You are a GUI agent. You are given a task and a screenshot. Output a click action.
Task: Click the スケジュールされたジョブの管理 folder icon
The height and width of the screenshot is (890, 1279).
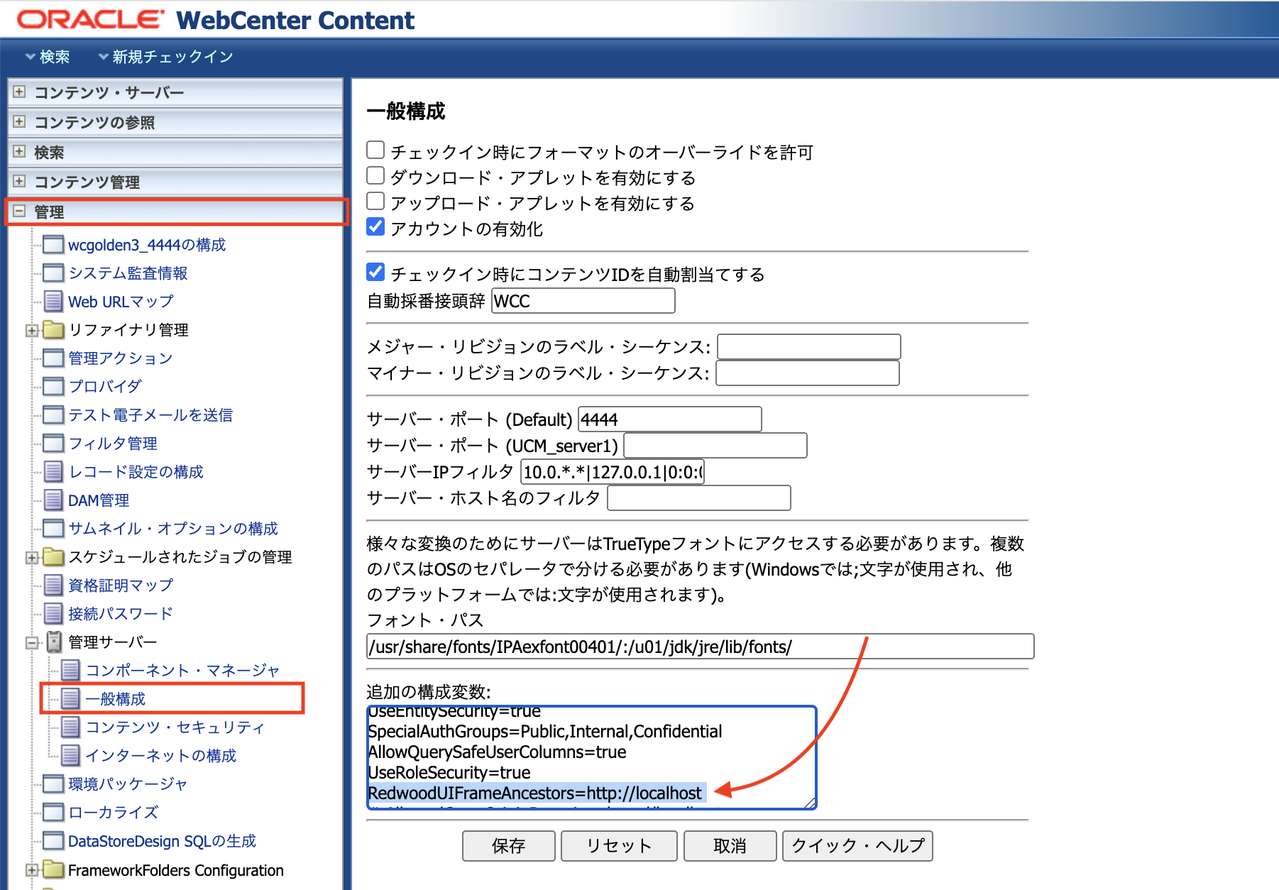point(53,556)
